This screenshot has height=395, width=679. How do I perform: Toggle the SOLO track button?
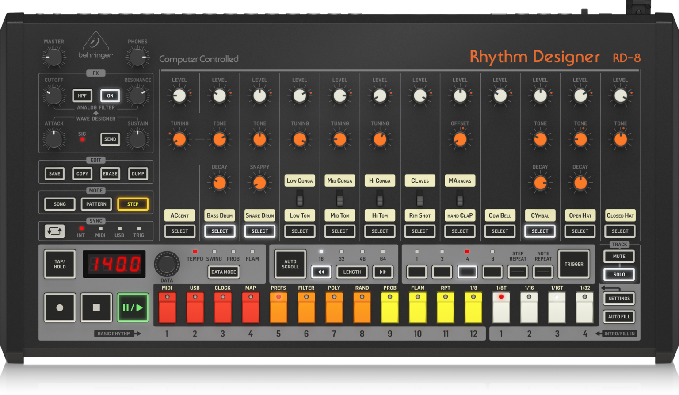click(619, 275)
